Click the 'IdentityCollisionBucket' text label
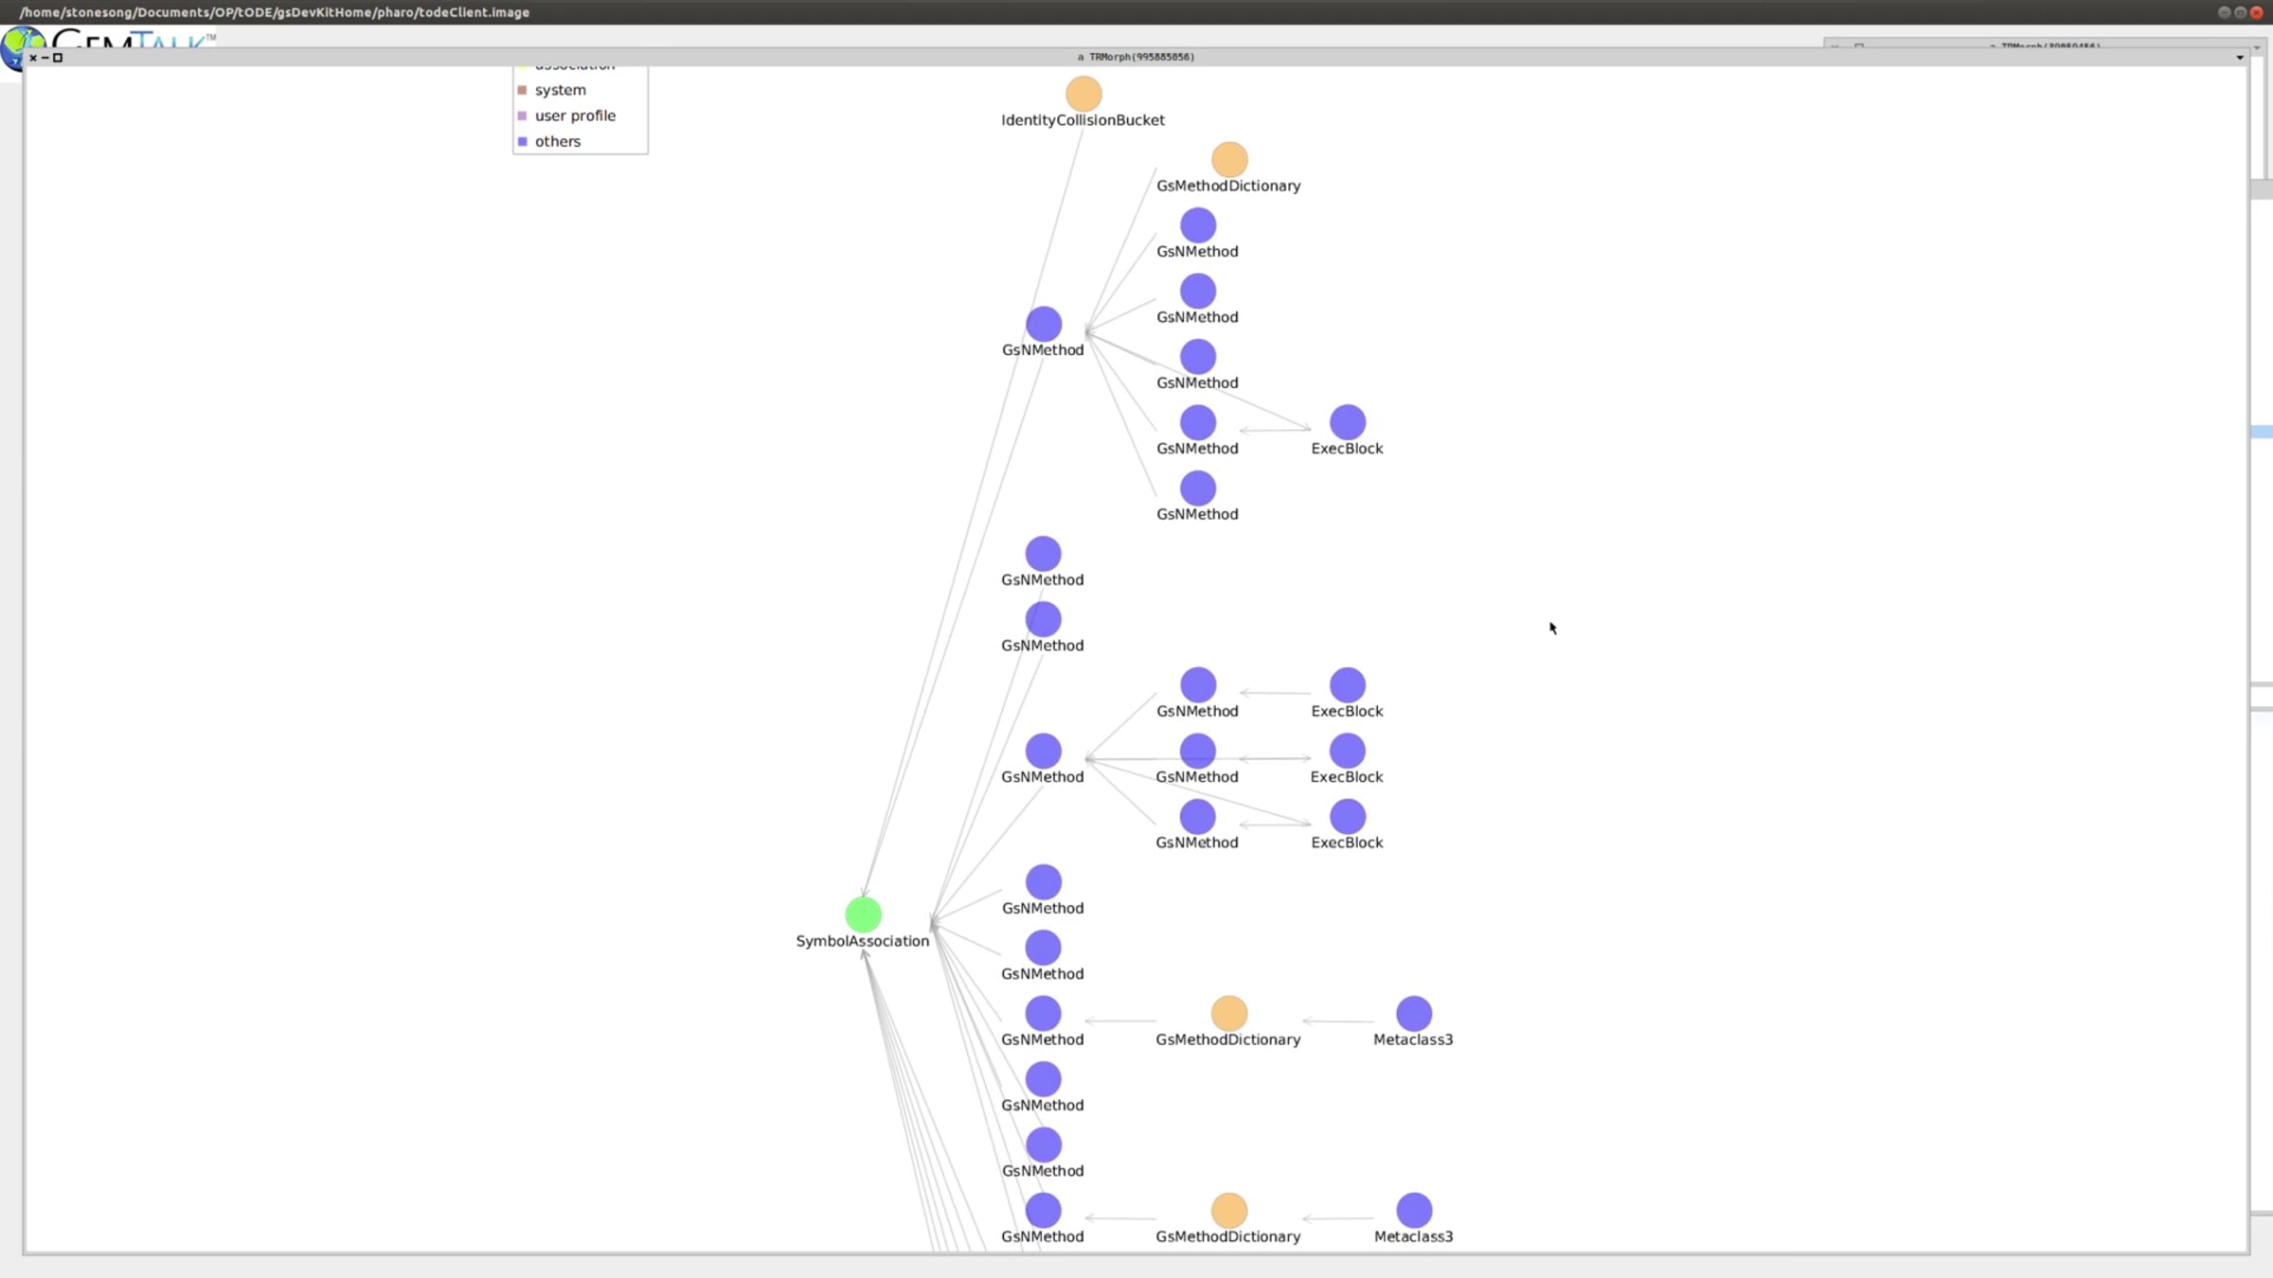Image resolution: width=2273 pixels, height=1278 pixels. point(1083,120)
